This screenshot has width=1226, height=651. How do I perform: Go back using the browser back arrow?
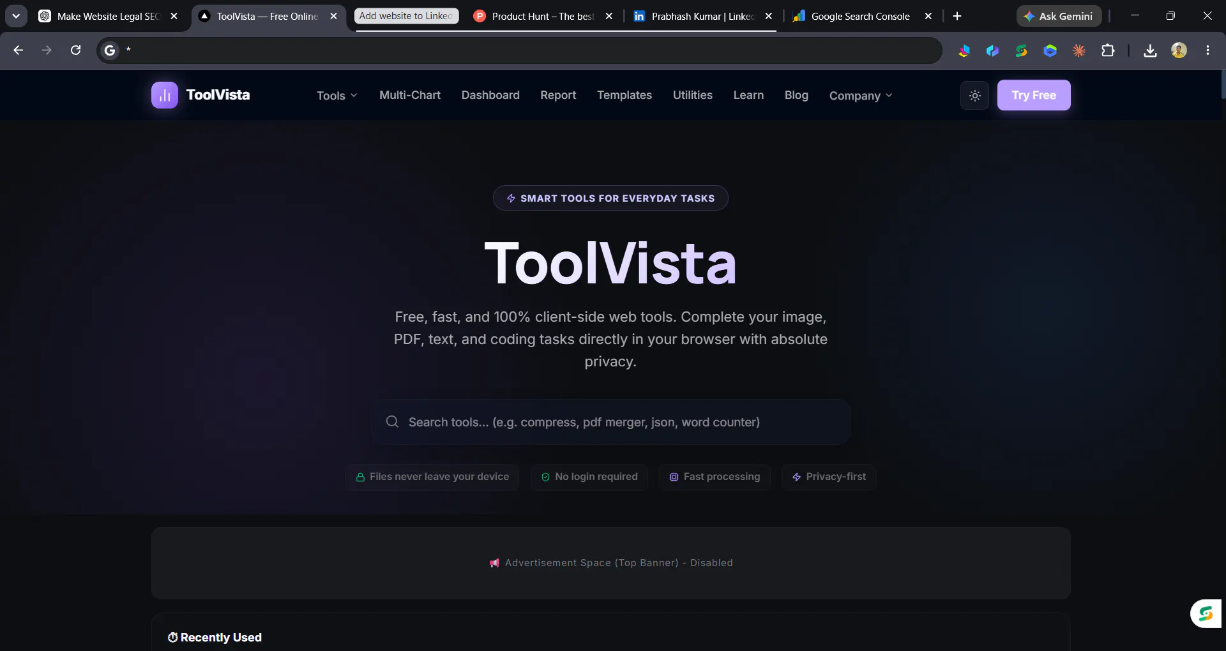[18, 50]
